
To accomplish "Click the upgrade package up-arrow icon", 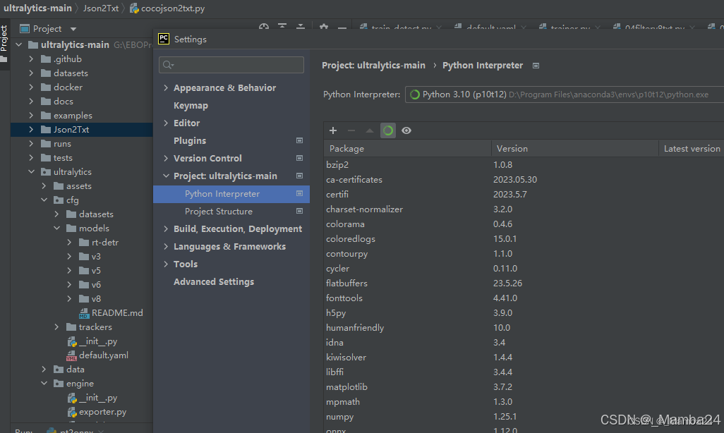I will point(369,130).
